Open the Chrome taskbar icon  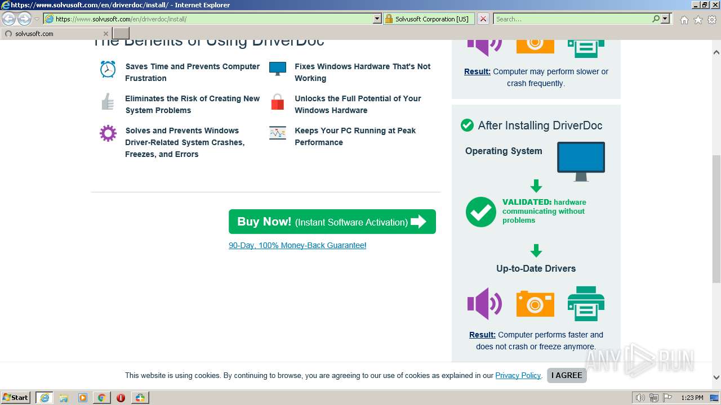tap(101, 398)
